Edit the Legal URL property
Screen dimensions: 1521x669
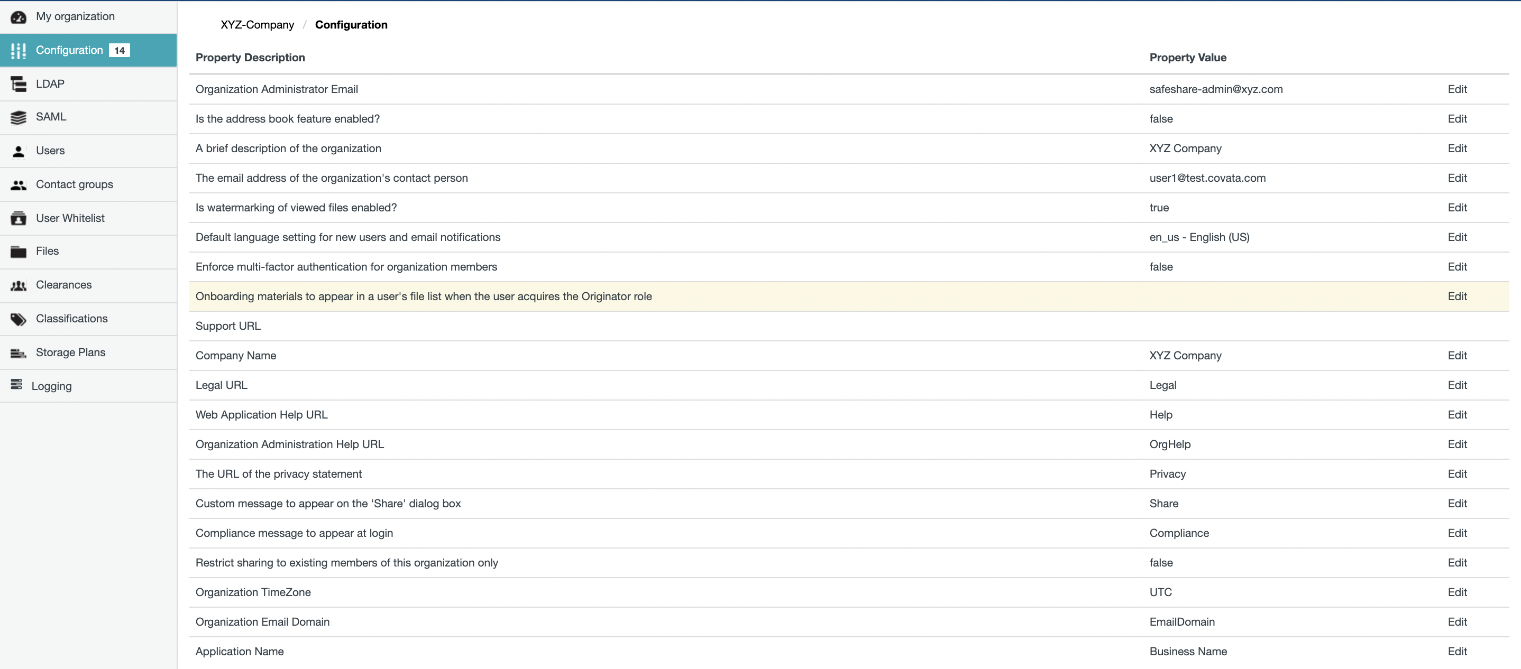pos(1456,385)
